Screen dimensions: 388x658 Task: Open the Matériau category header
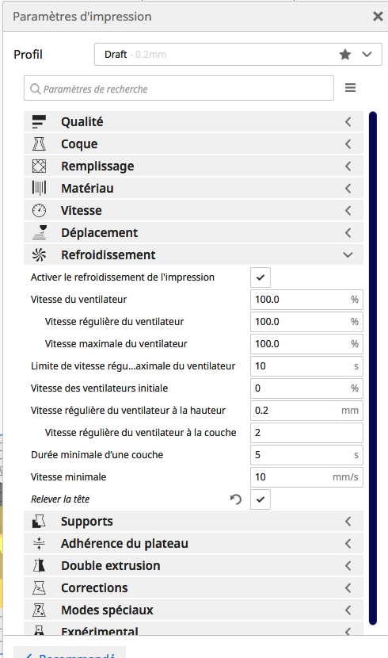pos(193,189)
